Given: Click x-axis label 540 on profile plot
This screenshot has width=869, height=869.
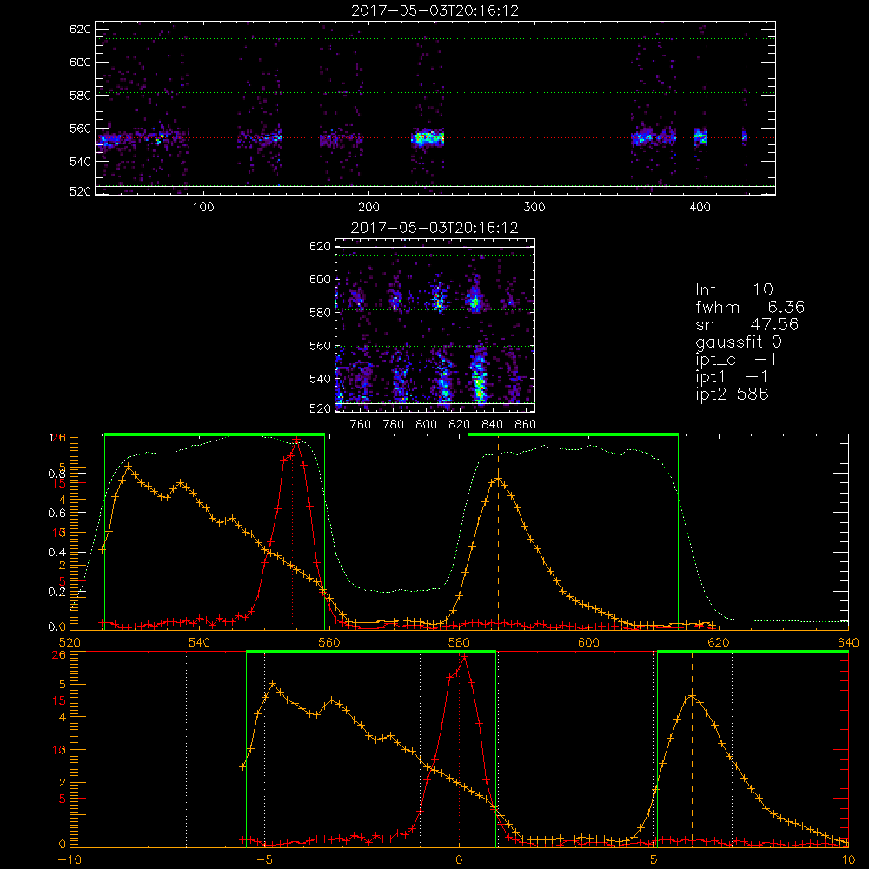Looking at the screenshot, I should pos(200,642).
